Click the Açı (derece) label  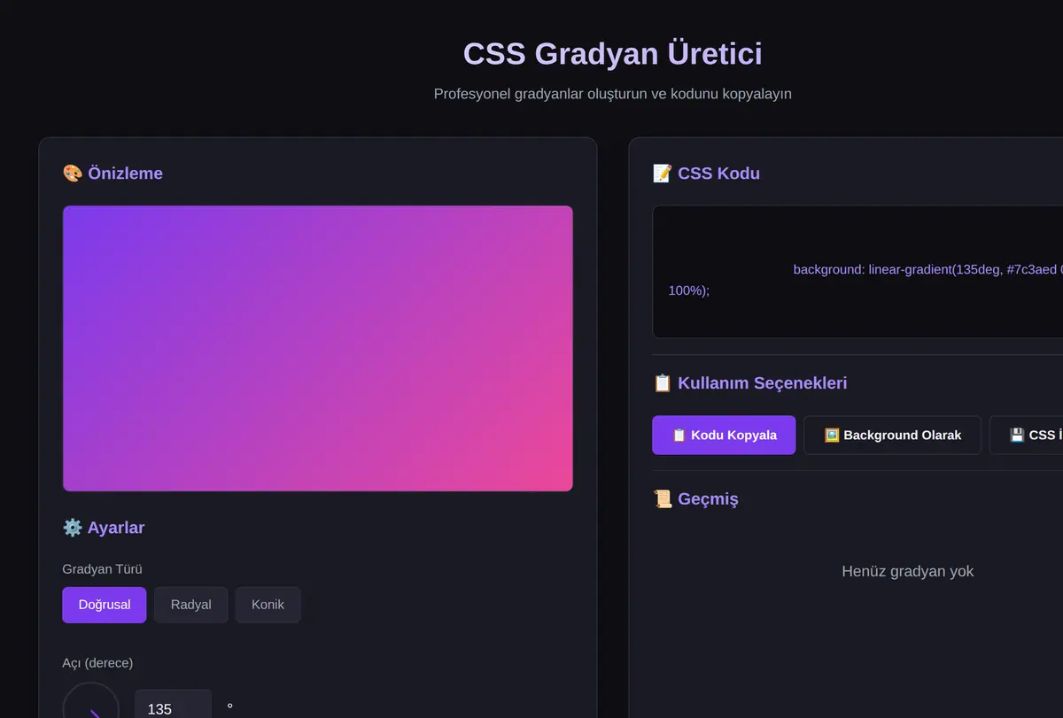[97, 662]
